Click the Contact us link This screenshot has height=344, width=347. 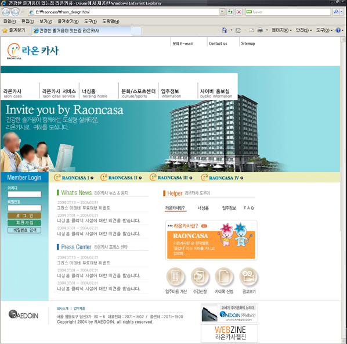[x=218, y=44]
